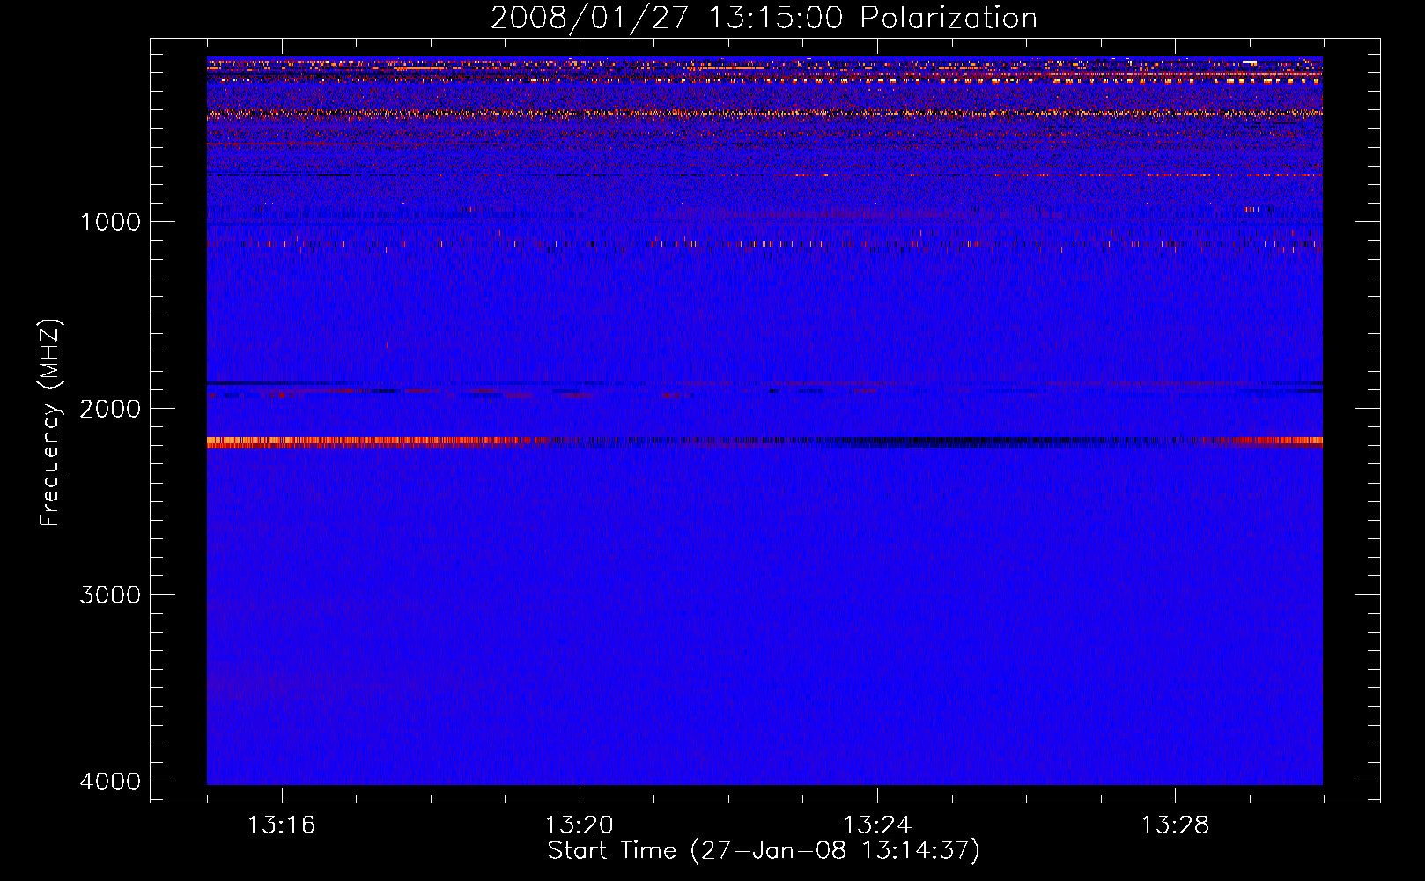
Task: Click the "Frequency (MHZ)" axis label
Action: click(50, 423)
